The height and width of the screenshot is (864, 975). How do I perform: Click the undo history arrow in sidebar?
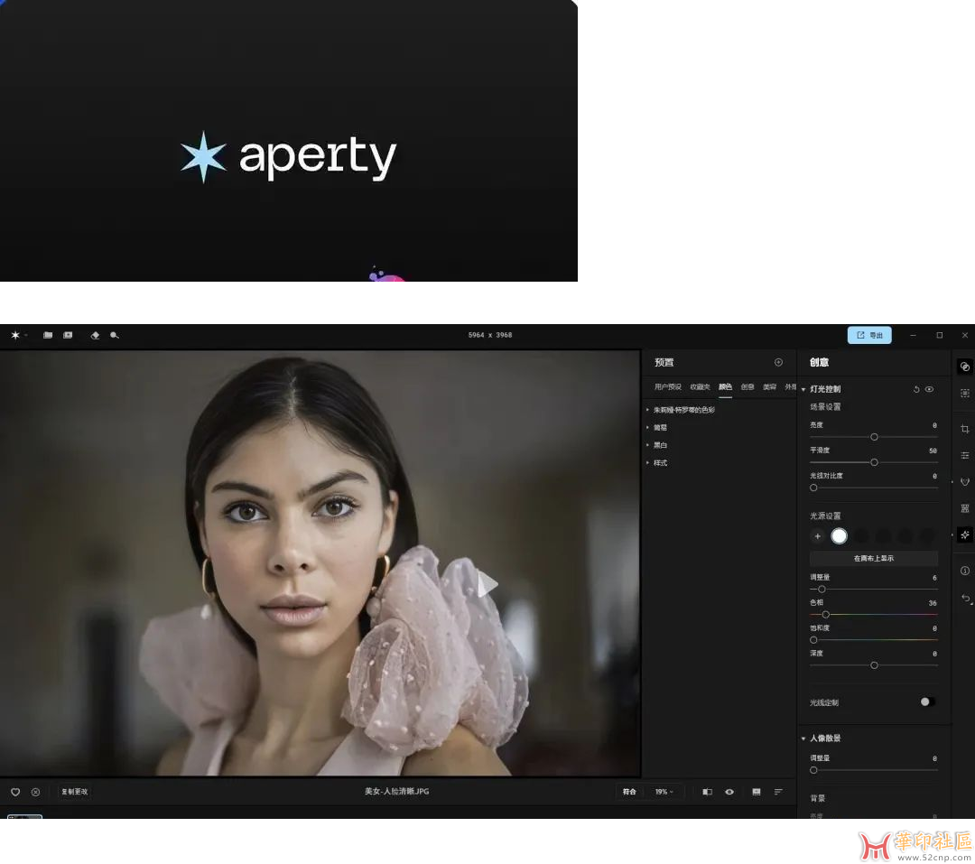[965, 598]
